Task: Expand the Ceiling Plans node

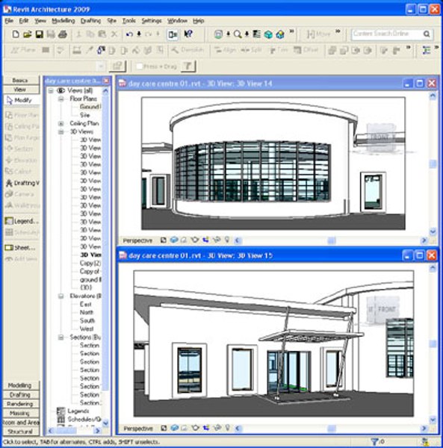Action: point(61,124)
